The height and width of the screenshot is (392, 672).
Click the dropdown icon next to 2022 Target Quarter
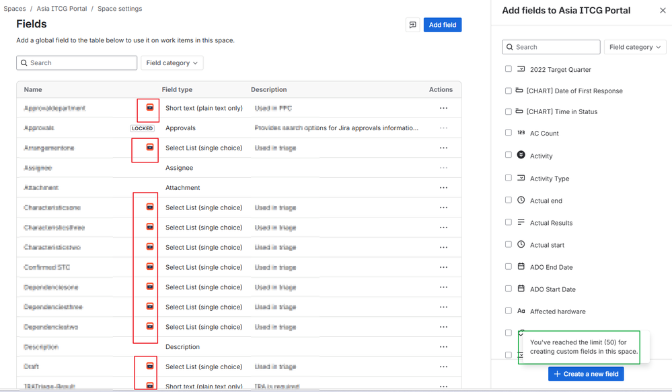tap(521, 69)
